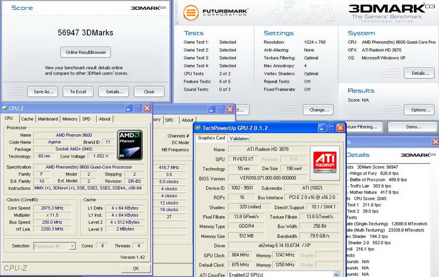The width and height of the screenshot is (439, 277).
Task: Minimize the rear CPU-Z window
Action: pyautogui.click(x=212, y=109)
